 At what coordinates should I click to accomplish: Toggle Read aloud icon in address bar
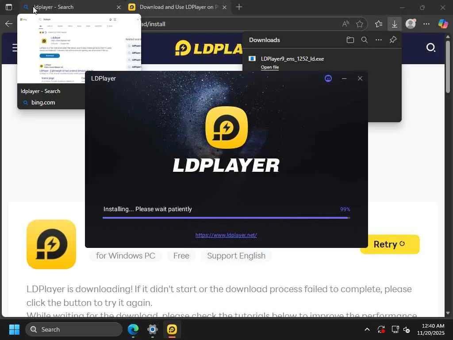[346, 24]
